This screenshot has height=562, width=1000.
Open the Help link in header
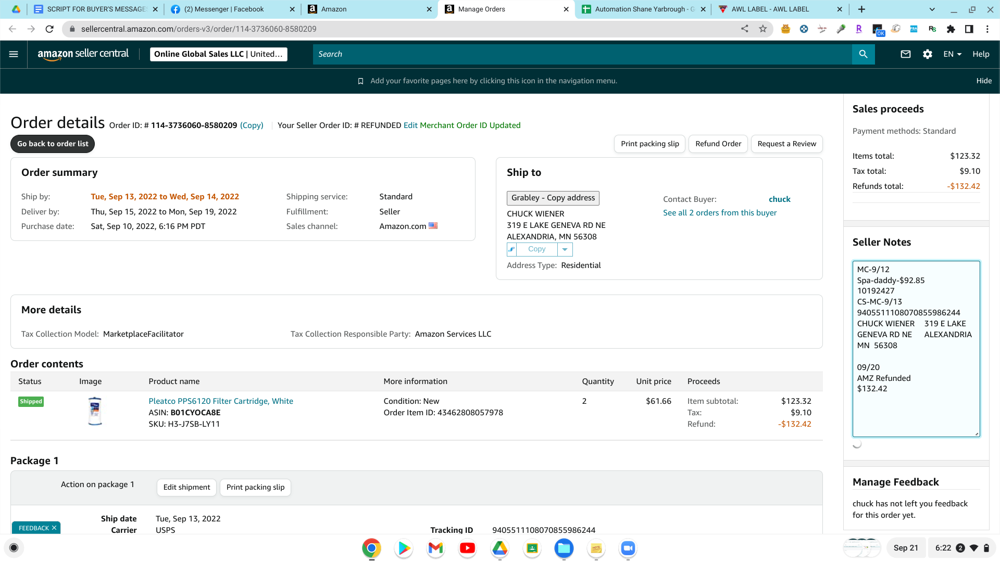click(981, 54)
